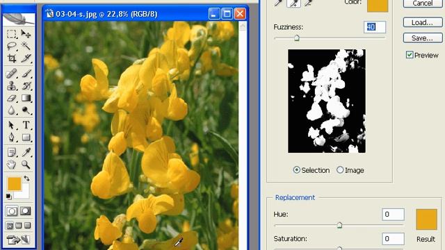This screenshot has width=445, height=250.
Task: Click the black-and-white selection preview
Action: point(327,101)
